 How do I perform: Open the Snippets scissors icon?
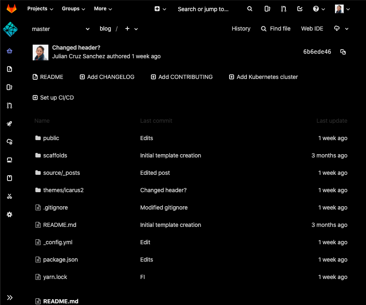10,196
